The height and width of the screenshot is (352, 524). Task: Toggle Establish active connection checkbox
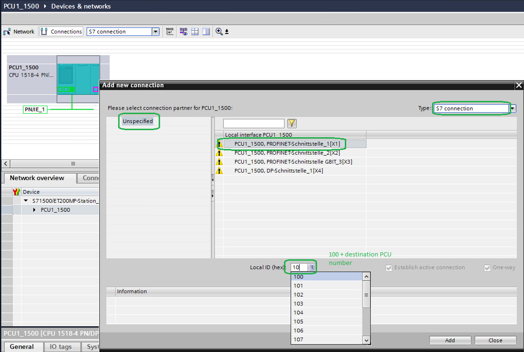(x=389, y=268)
